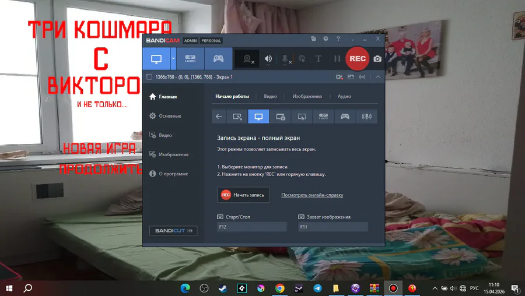Select specific window recording mode with lock
The width and height of the screenshot is (525, 296).
280,117
